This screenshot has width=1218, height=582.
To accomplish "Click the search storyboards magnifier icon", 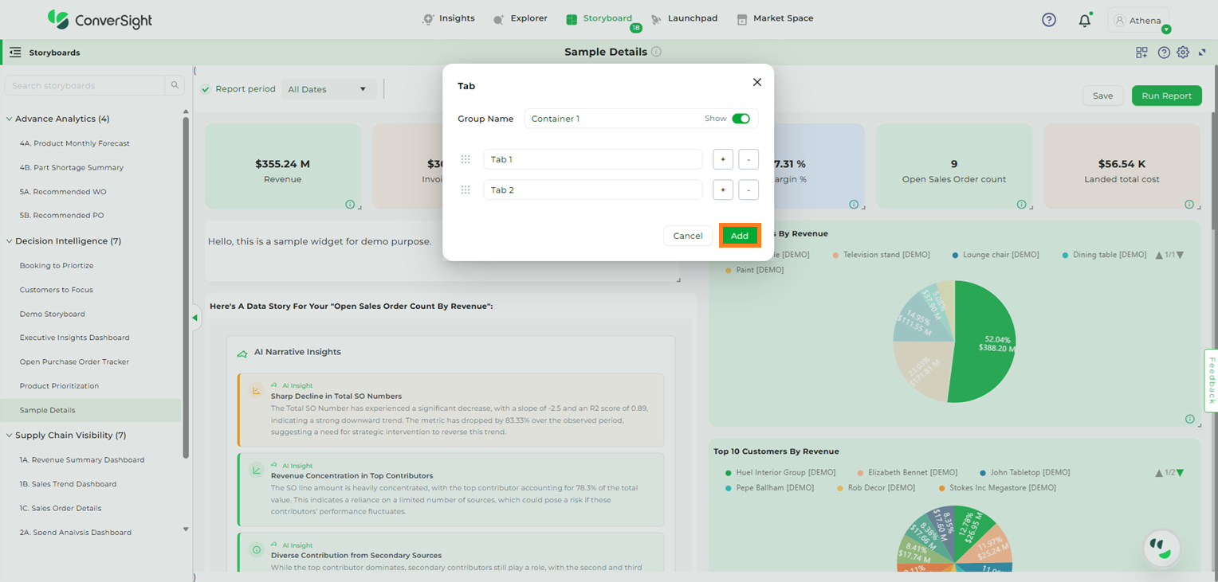I will pyautogui.click(x=175, y=85).
